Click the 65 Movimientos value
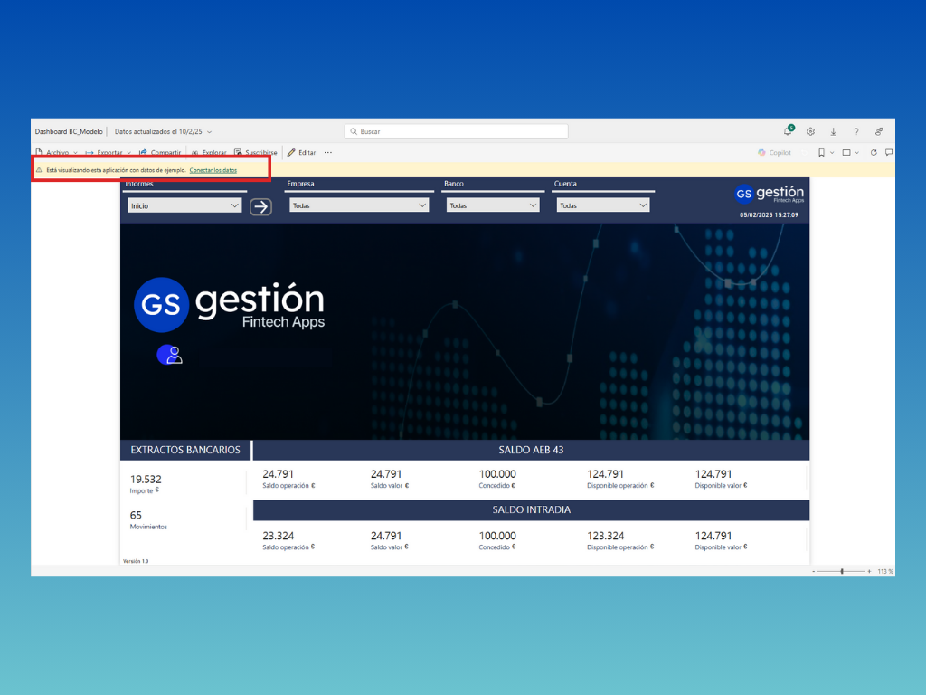The width and height of the screenshot is (926, 695). click(x=136, y=515)
